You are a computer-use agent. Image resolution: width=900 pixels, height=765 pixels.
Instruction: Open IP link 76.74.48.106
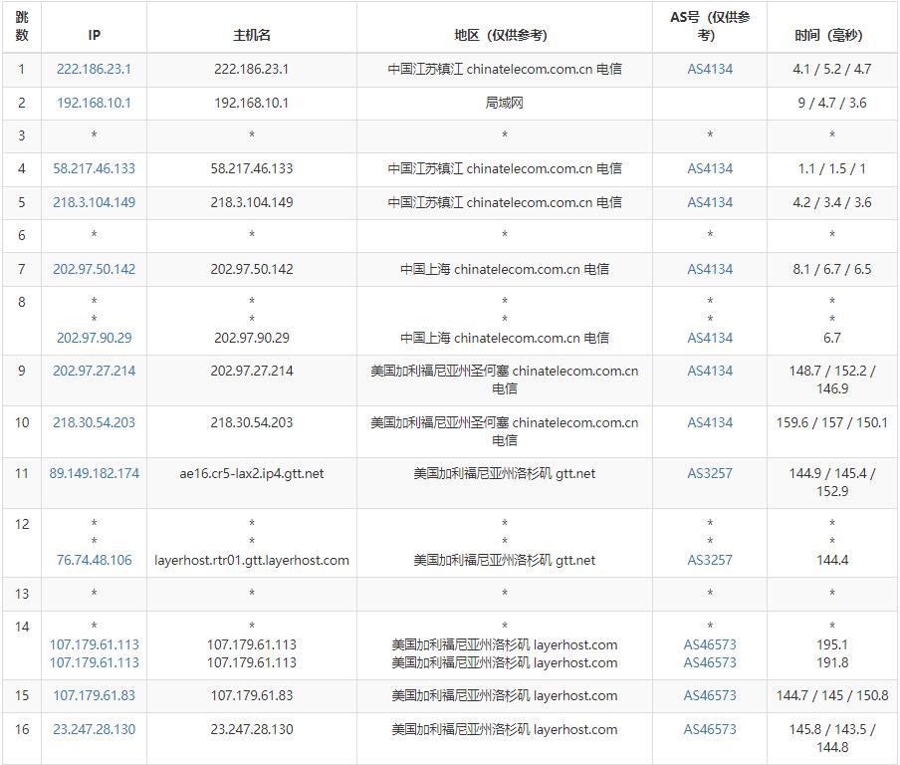pyautogui.click(x=94, y=561)
